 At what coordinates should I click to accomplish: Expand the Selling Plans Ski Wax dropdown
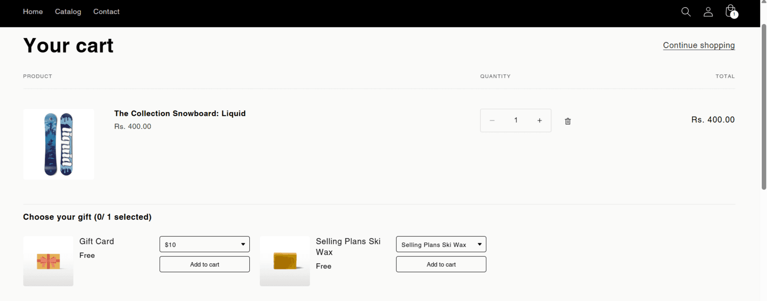click(441, 244)
